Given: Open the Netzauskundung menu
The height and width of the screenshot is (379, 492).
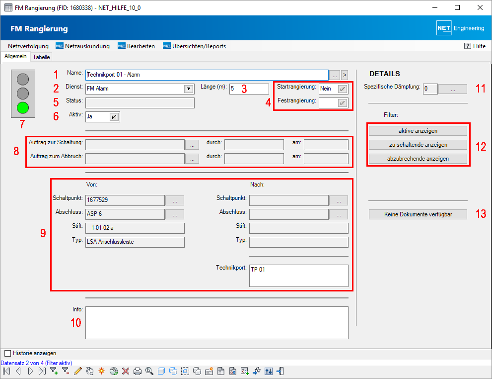Looking at the screenshot, I should pyautogui.click(x=83, y=46).
